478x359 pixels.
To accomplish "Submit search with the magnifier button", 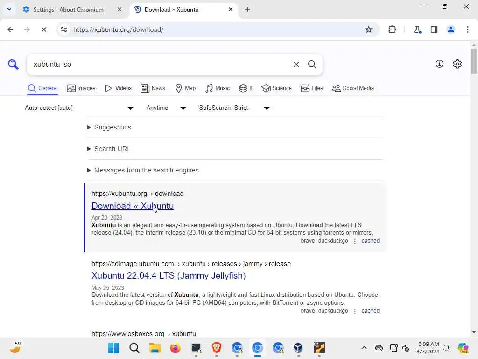I will (312, 65).
